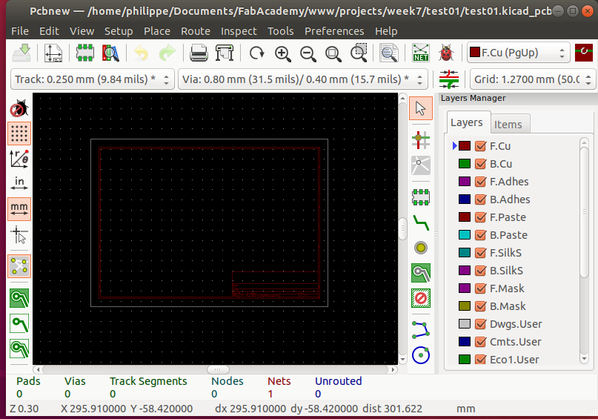
Task: Click canvas horizontal scrollbar right arrow
Action: pos(393,369)
